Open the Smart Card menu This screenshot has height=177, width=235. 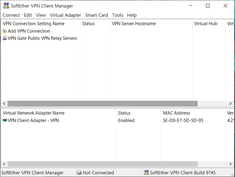pyautogui.click(x=96, y=15)
